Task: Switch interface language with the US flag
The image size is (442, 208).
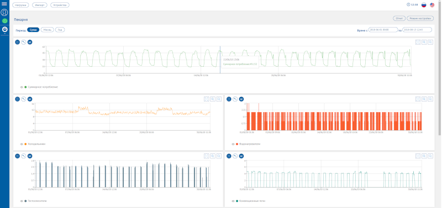Action: (432, 5)
